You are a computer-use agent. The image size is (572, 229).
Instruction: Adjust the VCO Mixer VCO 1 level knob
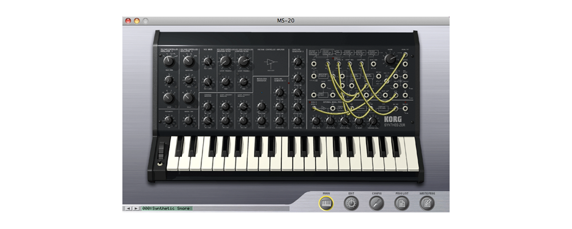pyautogui.click(x=208, y=61)
